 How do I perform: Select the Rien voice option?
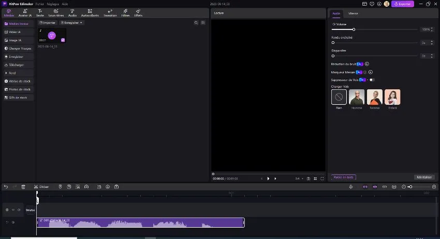coord(339,97)
